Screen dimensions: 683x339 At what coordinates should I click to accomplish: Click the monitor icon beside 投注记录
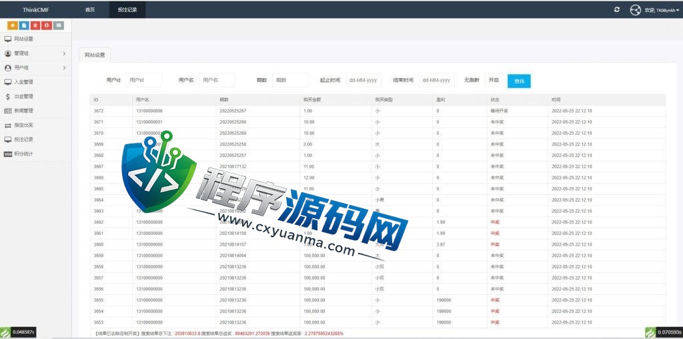pyautogui.click(x=8, y=139)
